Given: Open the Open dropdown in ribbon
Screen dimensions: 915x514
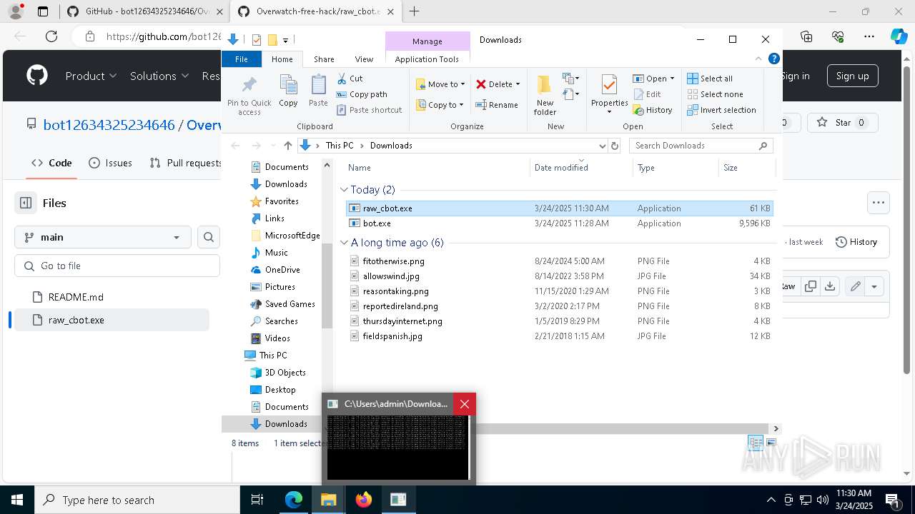Looking at the screenshot, I should [x=654, y=79].
